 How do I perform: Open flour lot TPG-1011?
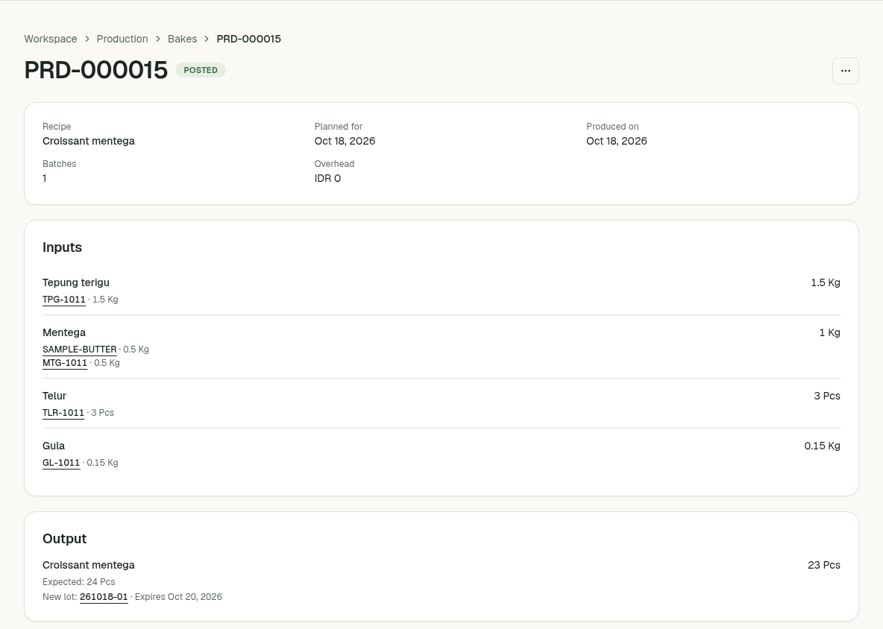coord(64,300)
